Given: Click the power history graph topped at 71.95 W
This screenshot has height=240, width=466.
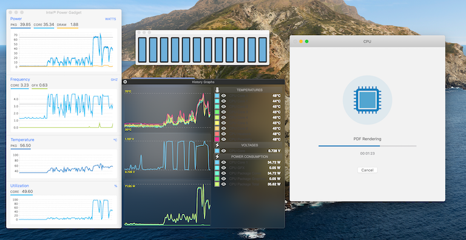Looking at the screenshot, I should coord(167,203).
